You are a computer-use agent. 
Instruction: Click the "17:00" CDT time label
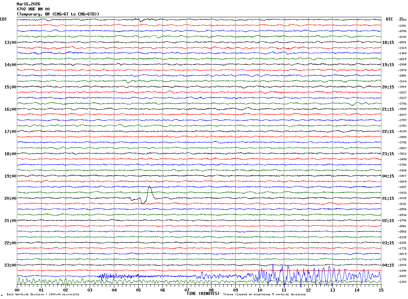pyautogui.click(x=10, y=132)
